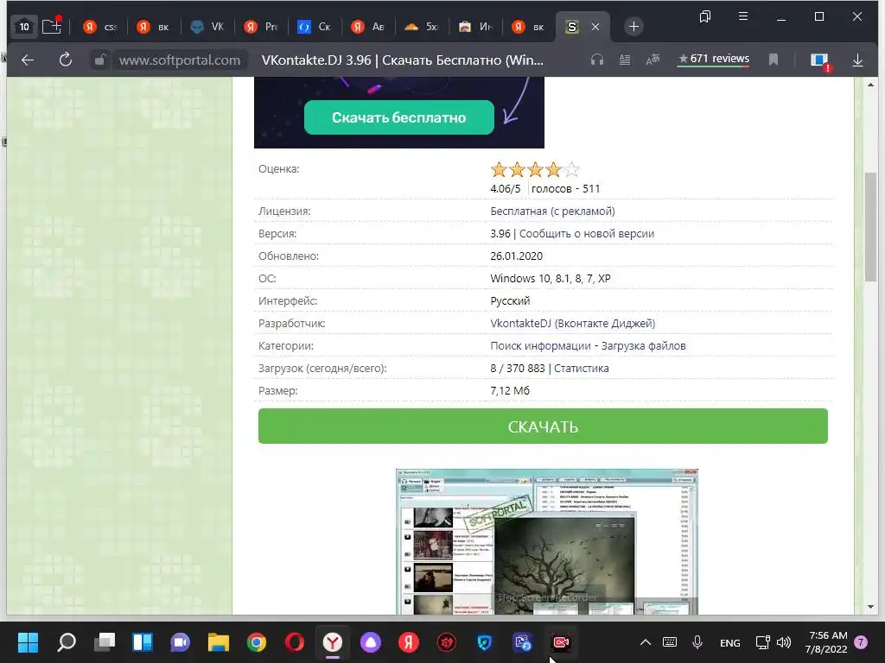Open the extension icon with red alert
This screenshot has width=885, height=663.
tap(820, 61)
